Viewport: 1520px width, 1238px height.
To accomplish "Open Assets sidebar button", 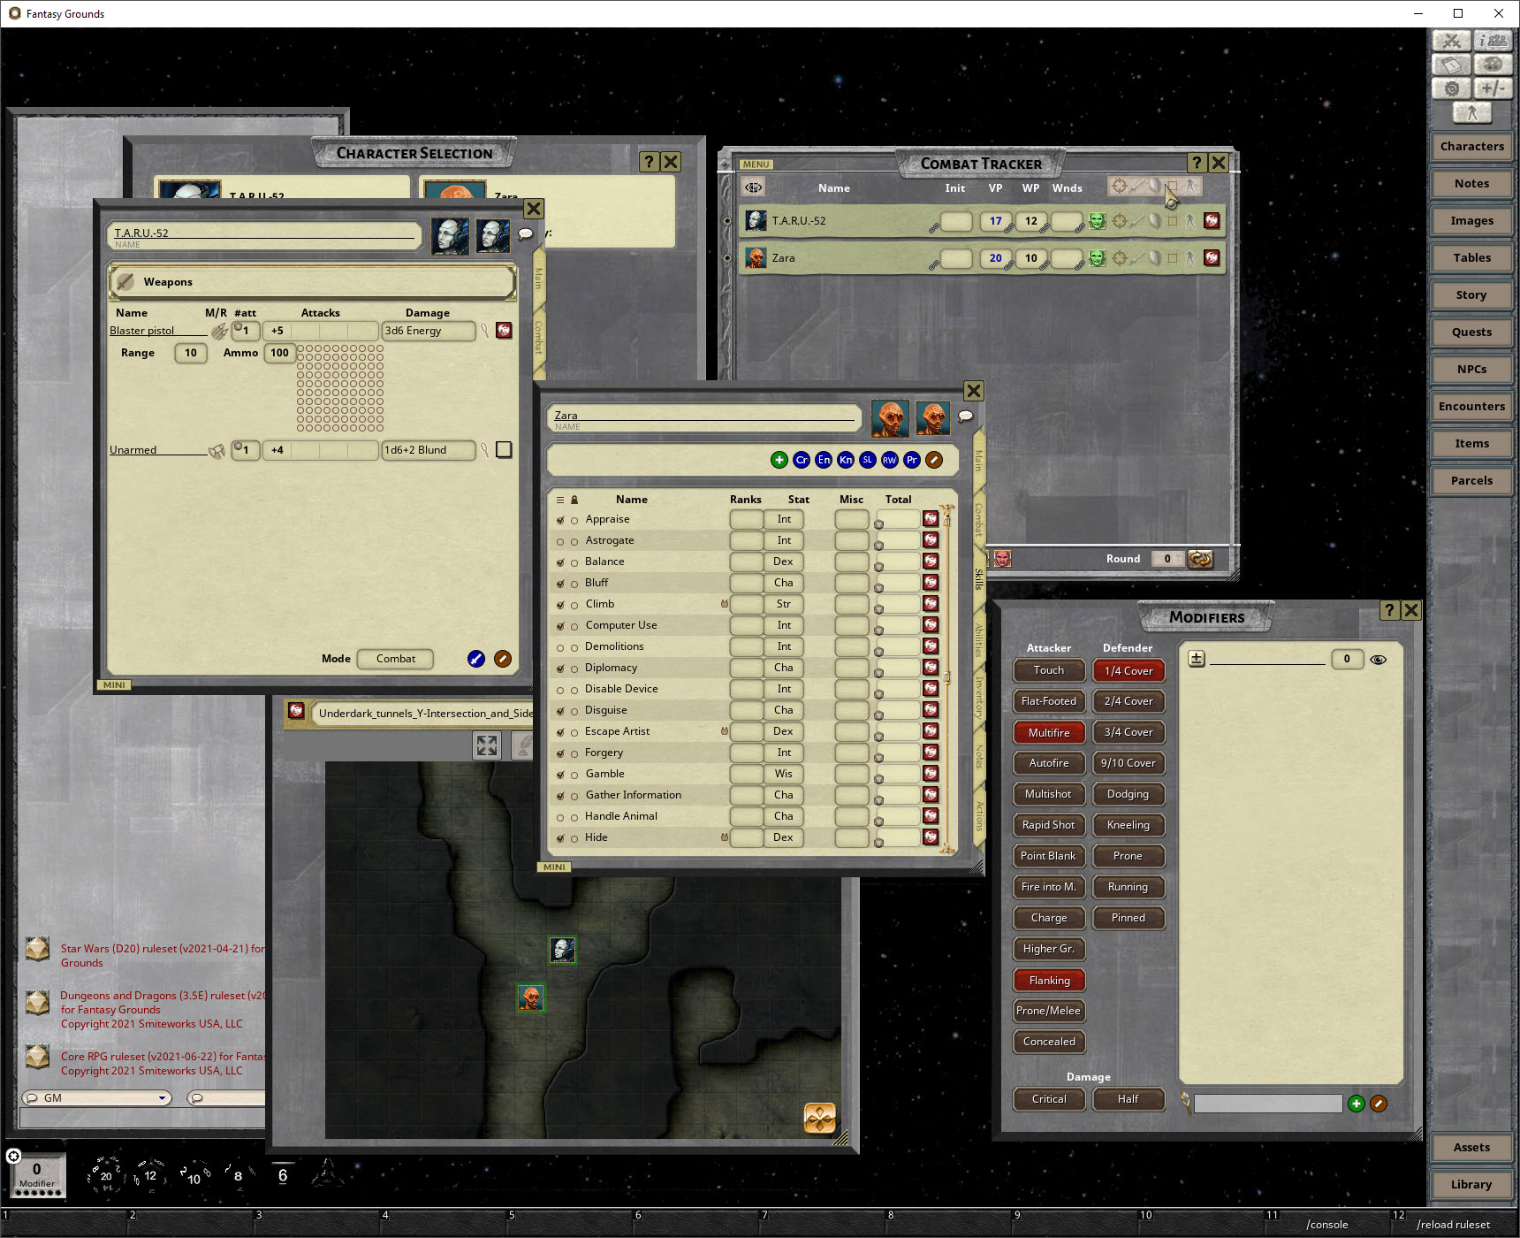I will click(x=1471, y=1148).
